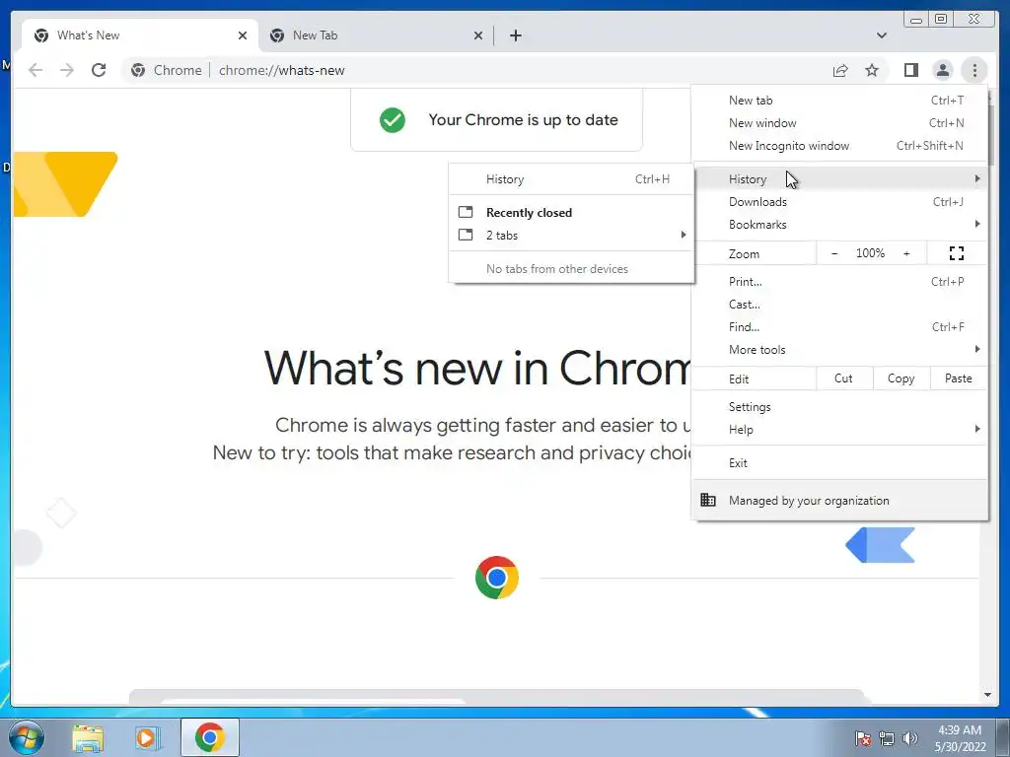
Task: Choose New window menu entry
Action: 840,123
